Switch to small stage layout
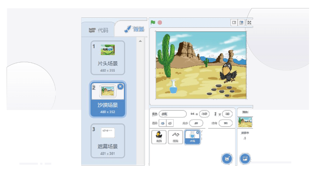Viewport: 315px width, 177px height. (234, 22)
